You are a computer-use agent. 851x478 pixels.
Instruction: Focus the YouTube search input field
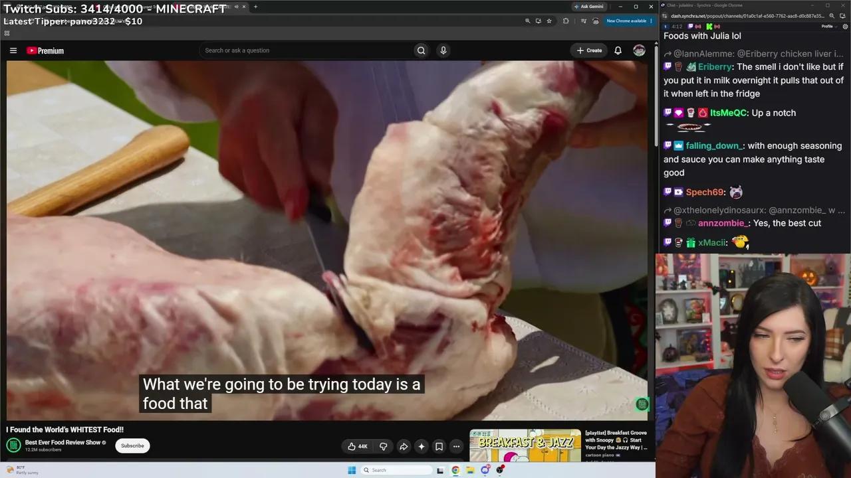pos(306,50)
